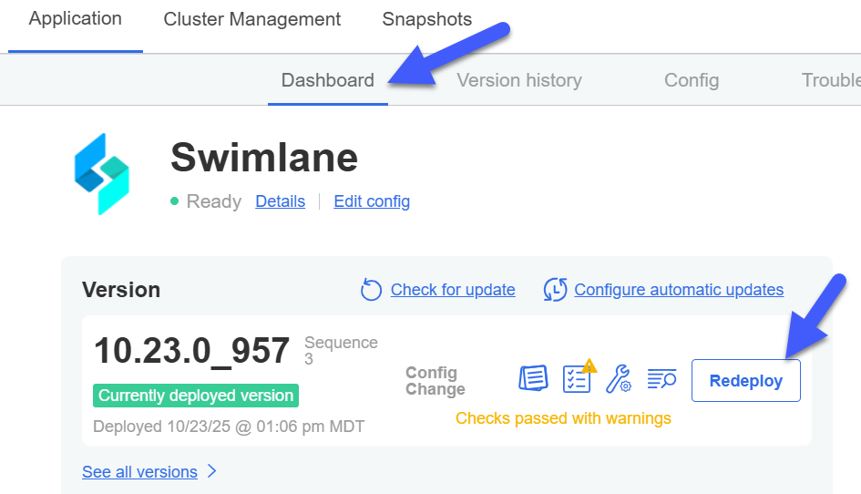Click the Edit config link
The image size is (861, 494).
(x=372, y=201)
